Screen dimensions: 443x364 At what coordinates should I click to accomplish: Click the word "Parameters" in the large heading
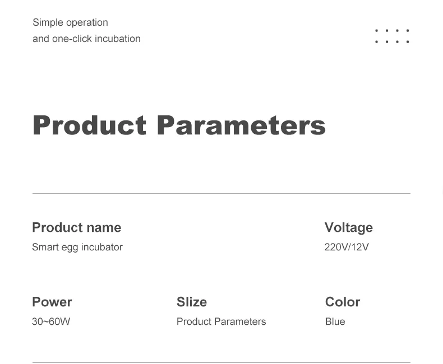pos(241,125)
